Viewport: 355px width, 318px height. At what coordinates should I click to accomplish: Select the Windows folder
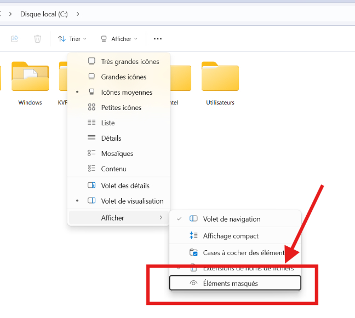30,83
